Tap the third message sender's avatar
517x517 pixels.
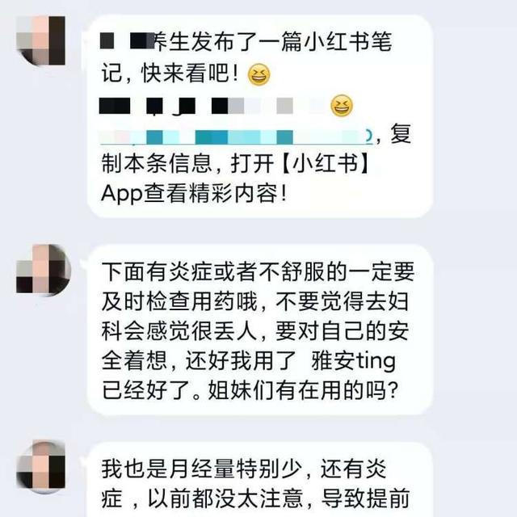click(x=41, y=466)
